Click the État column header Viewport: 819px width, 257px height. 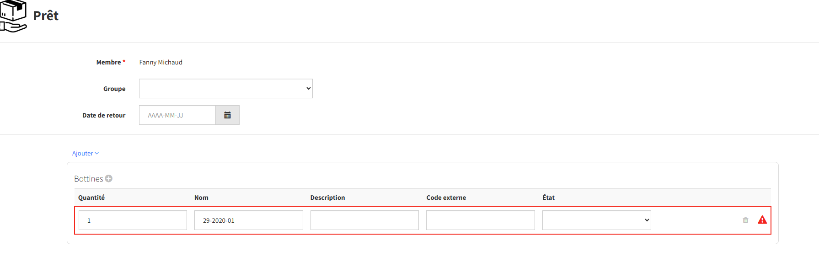pos(549,198)
